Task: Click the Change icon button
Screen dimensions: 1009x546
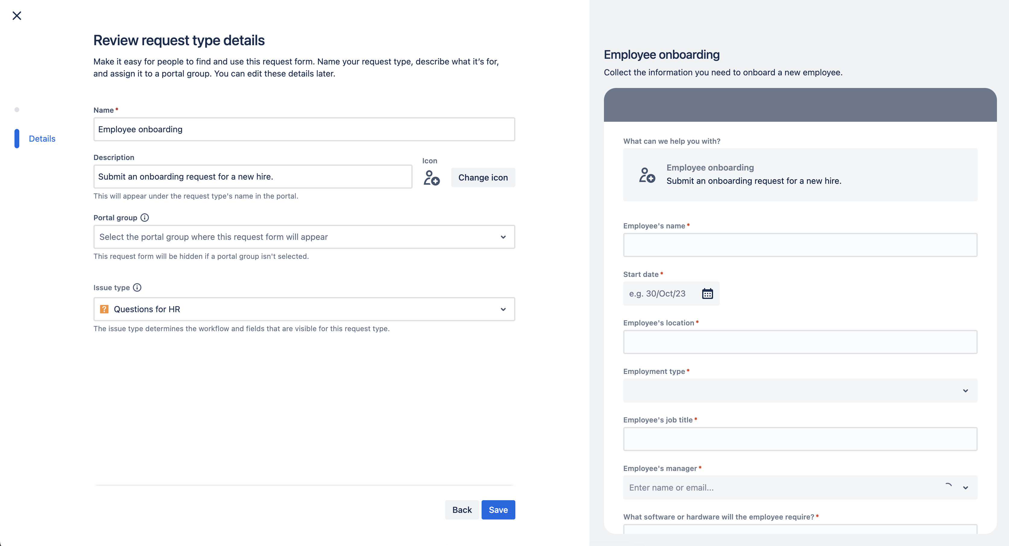Action: (x=483, y=177)
